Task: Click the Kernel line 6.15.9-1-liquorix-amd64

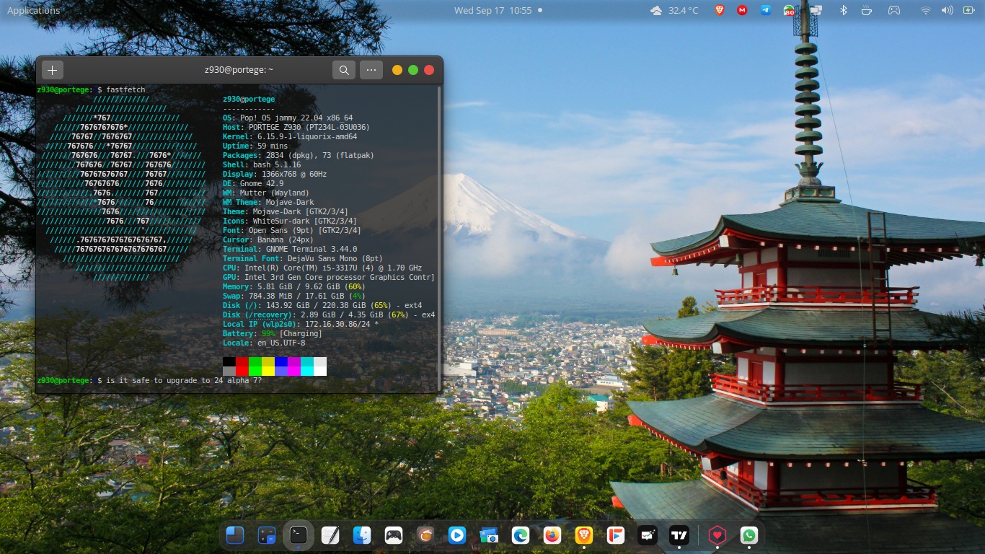Action: 290,136
